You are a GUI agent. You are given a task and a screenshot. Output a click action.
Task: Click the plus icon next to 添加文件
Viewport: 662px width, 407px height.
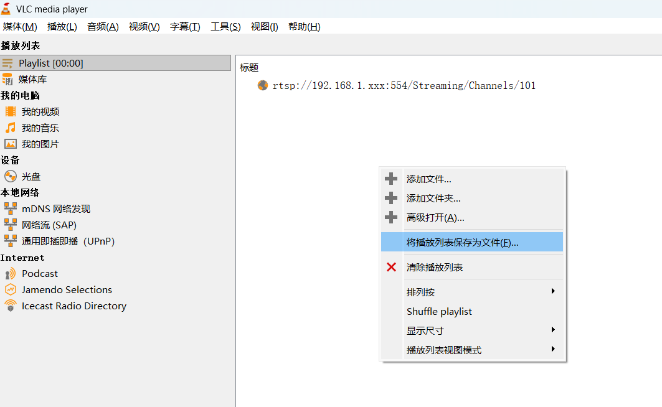click(391, 179)
